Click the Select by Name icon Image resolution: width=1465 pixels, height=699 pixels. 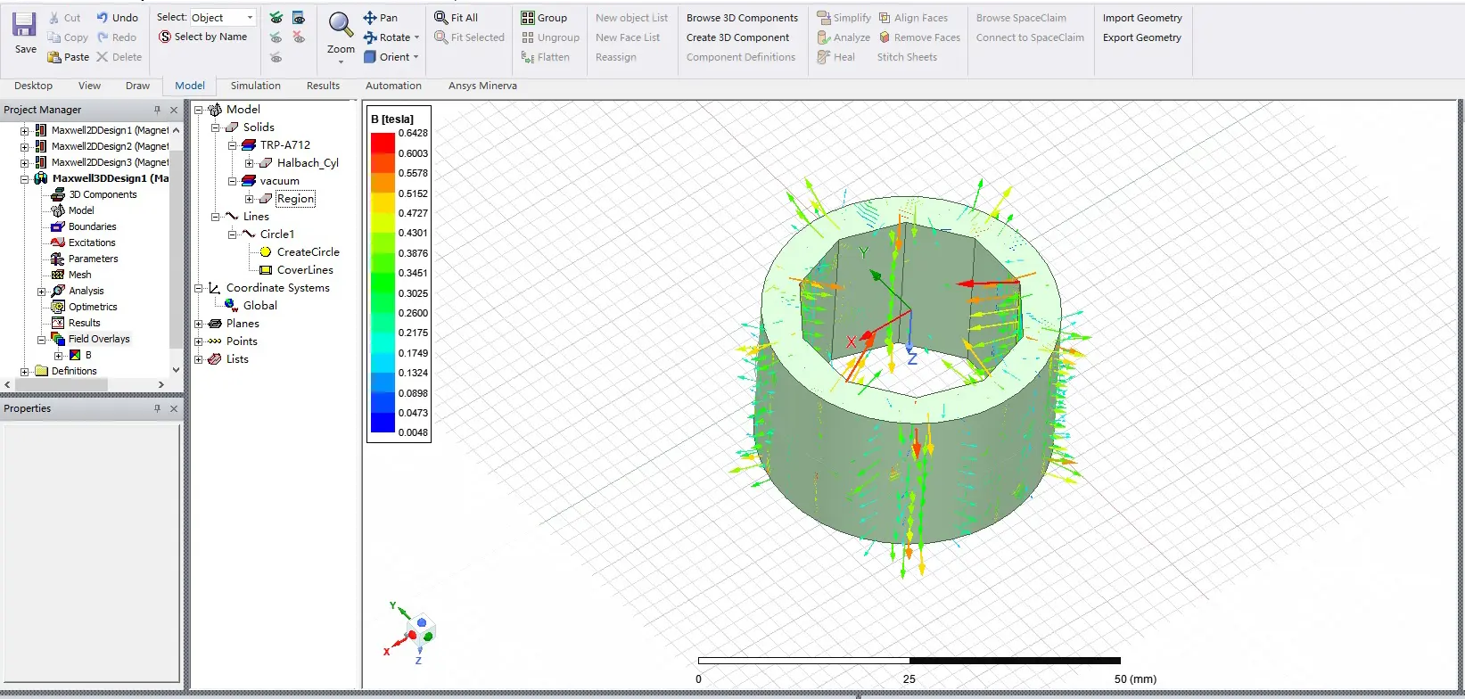tap(165, 37)
